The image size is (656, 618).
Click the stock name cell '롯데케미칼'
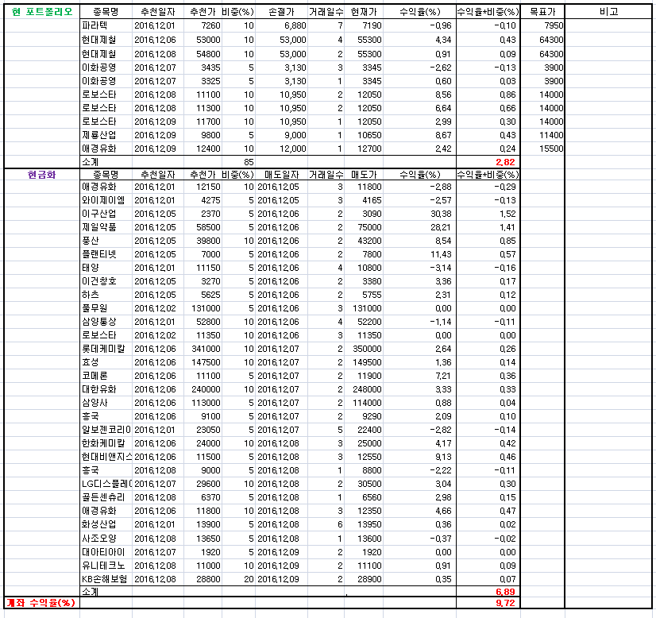(103, 349)
